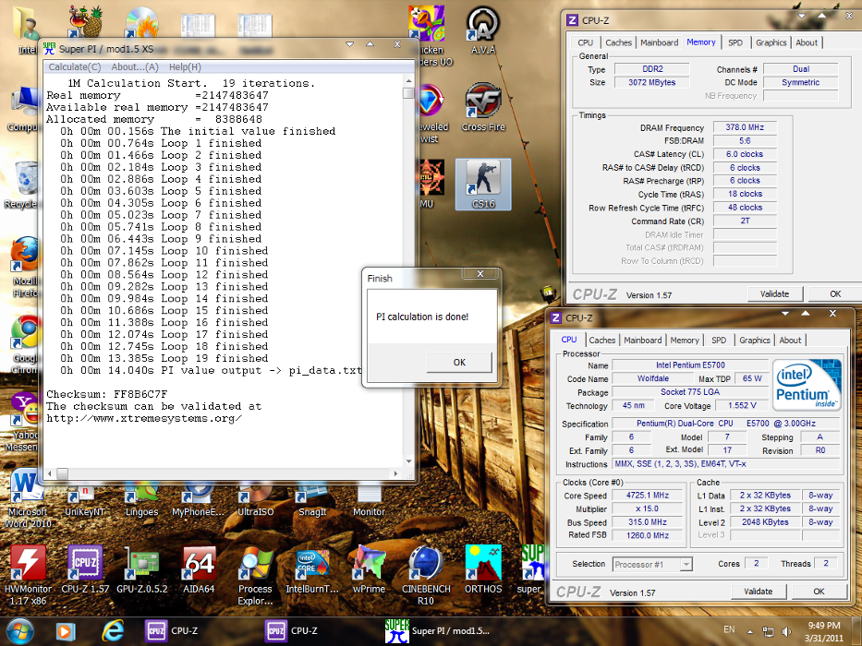
Task: Open Mainboard tab in lower CPU-Z window
Action: click(x=643, y=341)
